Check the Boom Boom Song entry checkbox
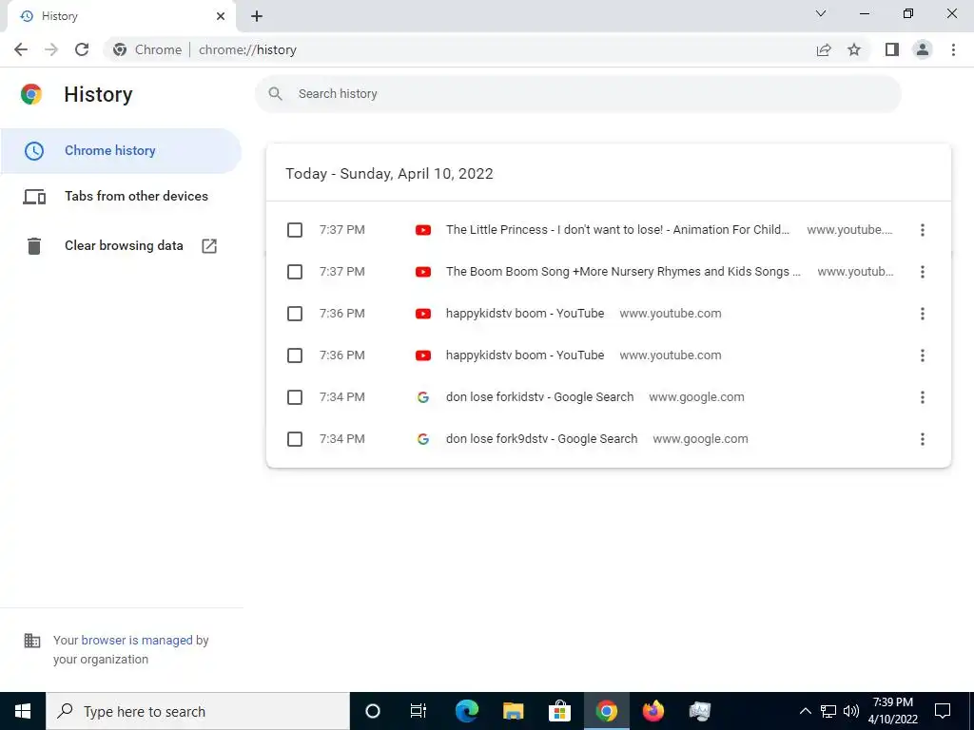Viewport: 974px width, 730px height. point(295,272)
